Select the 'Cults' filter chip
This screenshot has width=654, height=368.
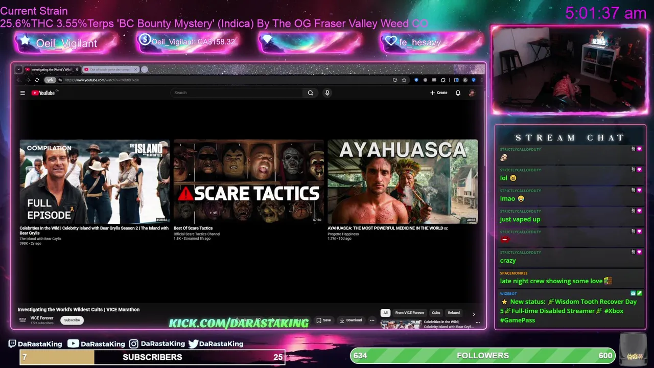(x=436, y=313)
